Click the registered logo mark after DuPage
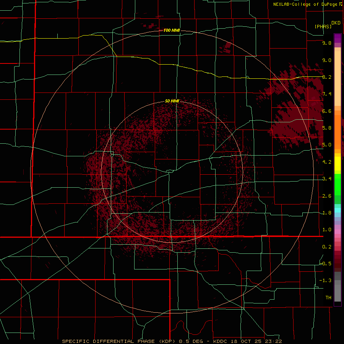 click(x=341, y=4)
